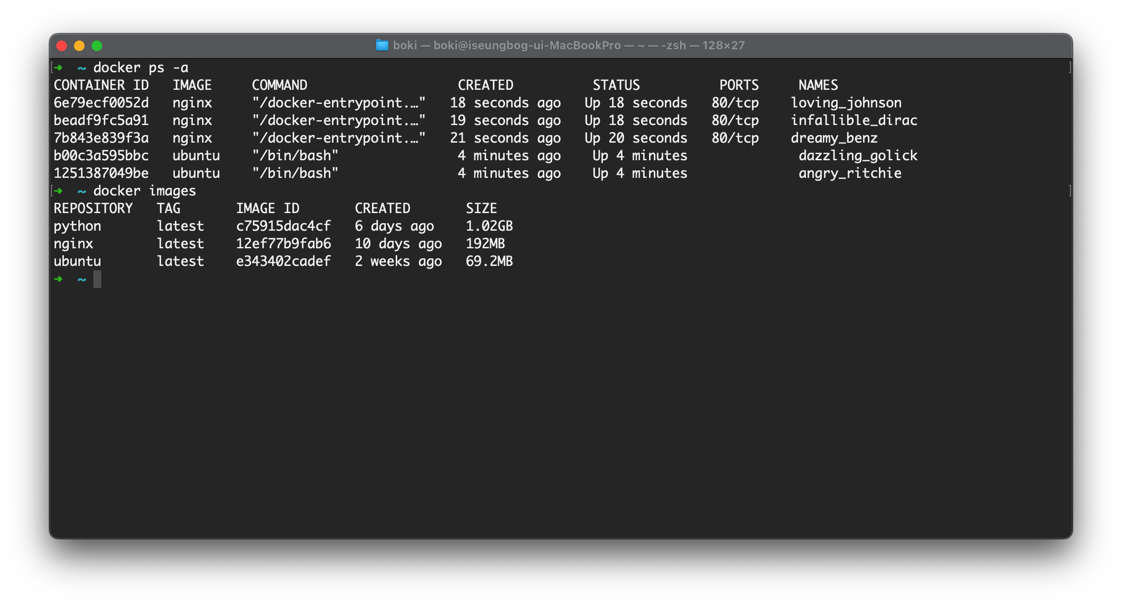The height and width of the screenshot is (604, 1122).
Task: Click the NAMES column header
Action: 818,85
